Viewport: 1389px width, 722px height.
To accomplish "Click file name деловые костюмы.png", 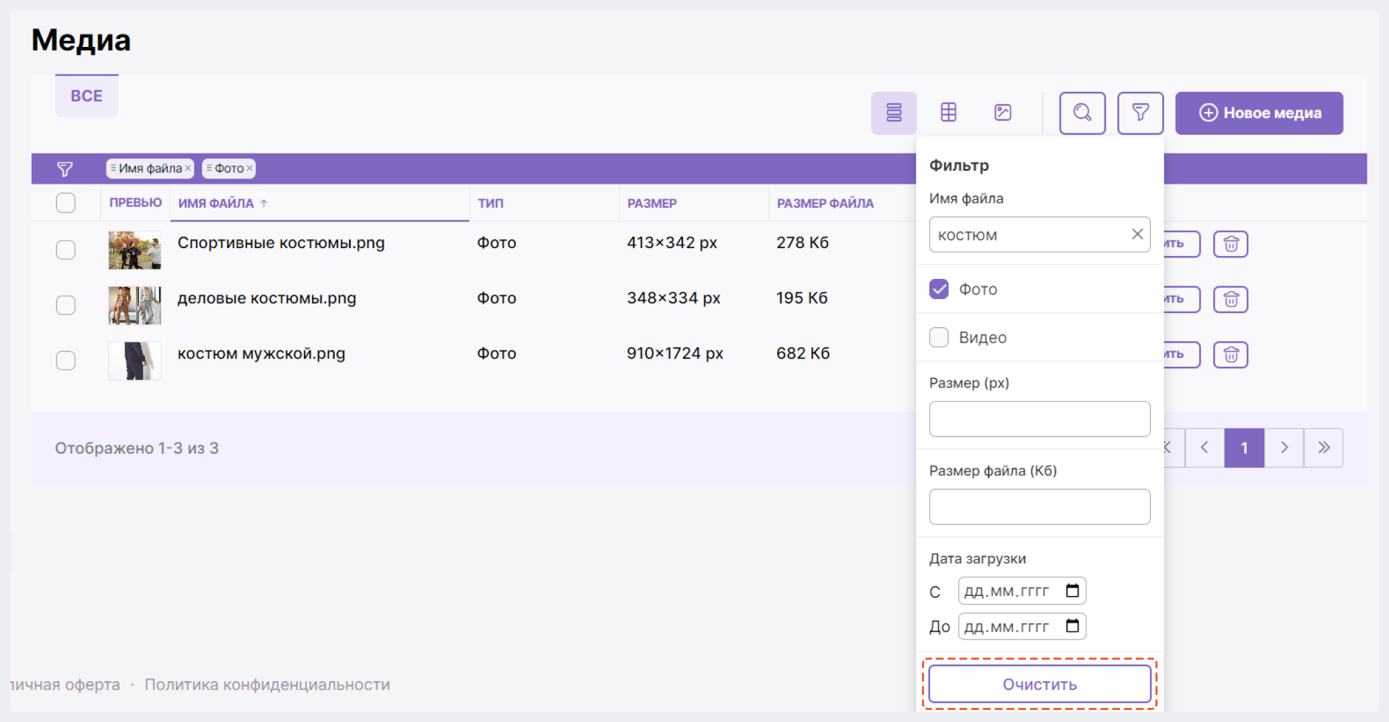I will click(266, 298).
